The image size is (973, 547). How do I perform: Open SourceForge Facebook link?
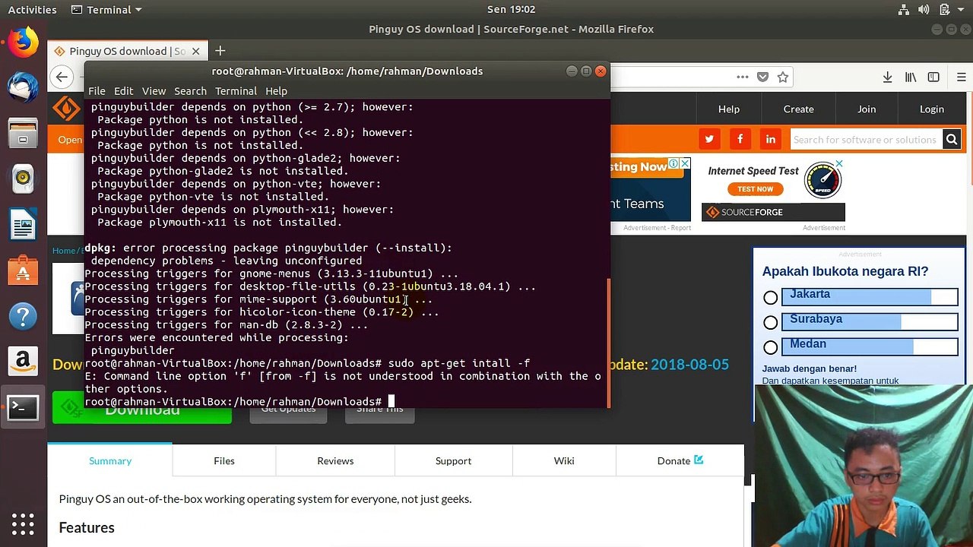(x=740, y=139)
